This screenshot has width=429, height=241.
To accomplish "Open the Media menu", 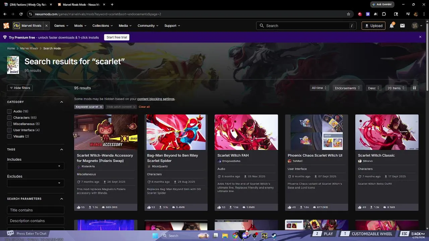I will [x=125, y=26].
